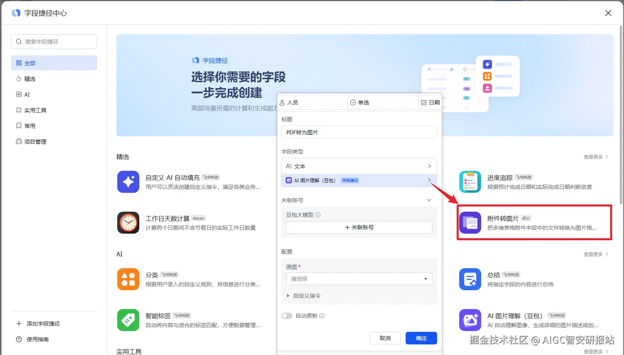Click the 进度追踪 card title
This screenshot has width=624, height=355.
click(x=500, y=177)
